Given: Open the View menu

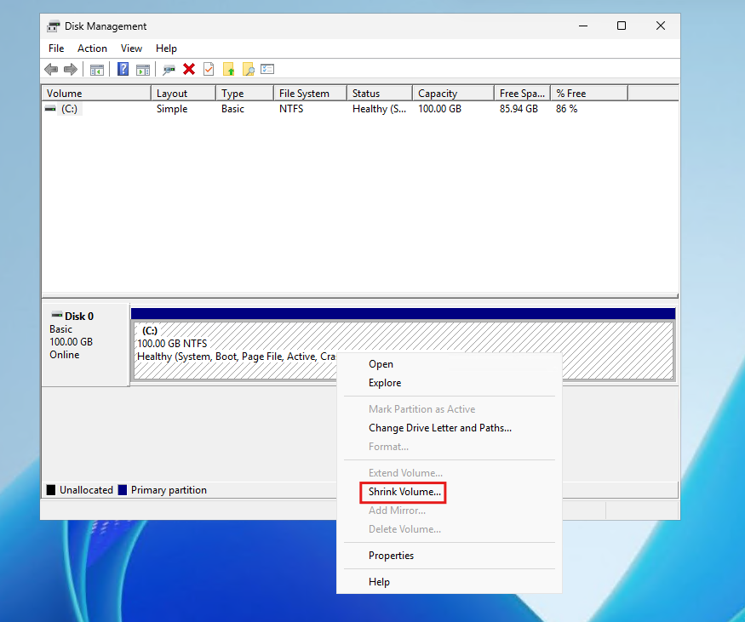Looking at the screenshot, I should coord(131,49).
